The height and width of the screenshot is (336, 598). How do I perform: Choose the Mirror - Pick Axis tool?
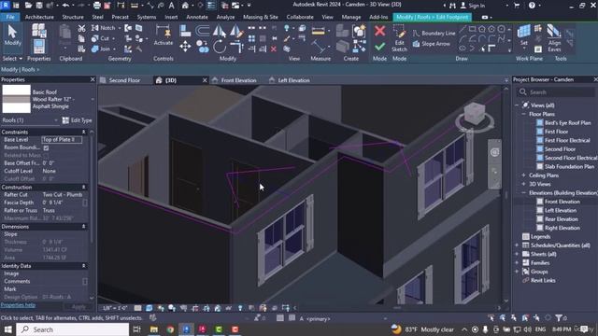(220, 30)
